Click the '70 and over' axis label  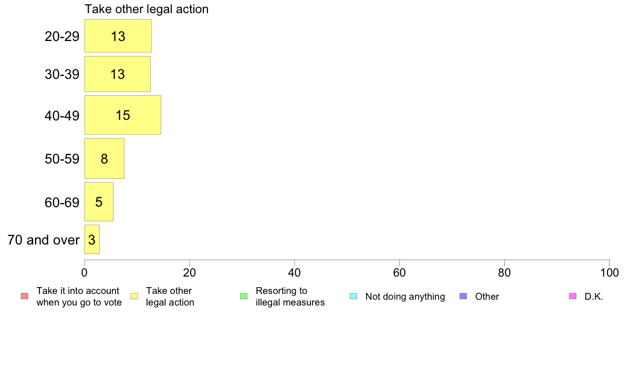44,240
